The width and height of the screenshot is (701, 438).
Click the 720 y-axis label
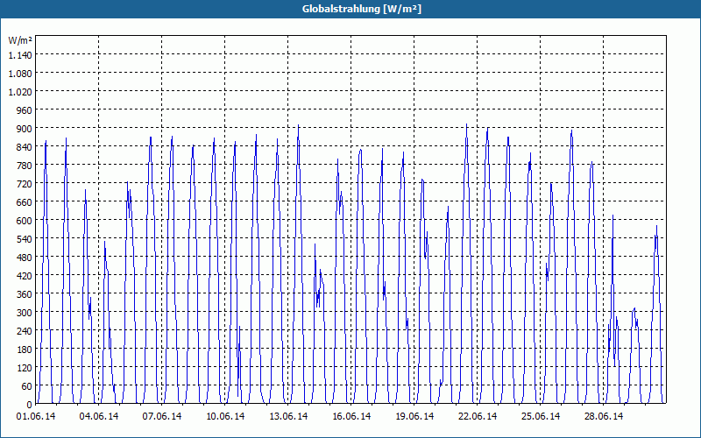(25, 184)
